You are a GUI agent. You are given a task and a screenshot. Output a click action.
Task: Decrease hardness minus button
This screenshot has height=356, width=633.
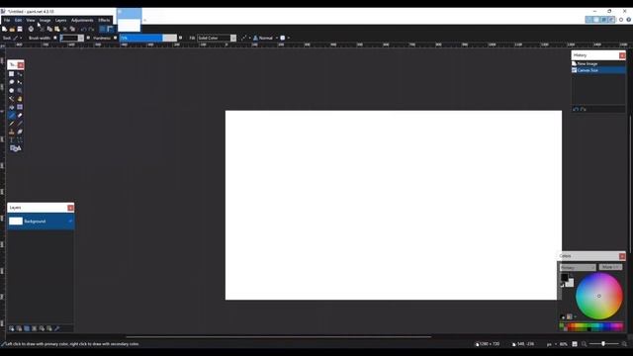tap(115, 38)
